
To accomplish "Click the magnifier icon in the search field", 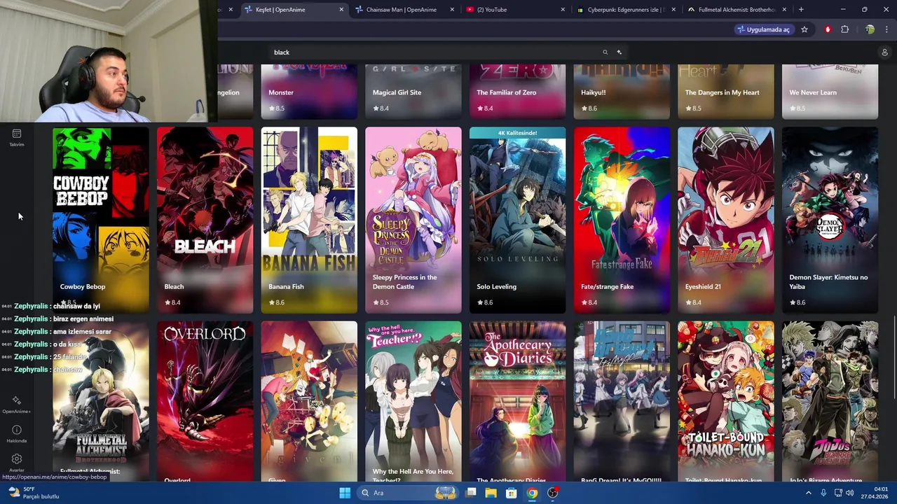I will [x=605, y=52].
